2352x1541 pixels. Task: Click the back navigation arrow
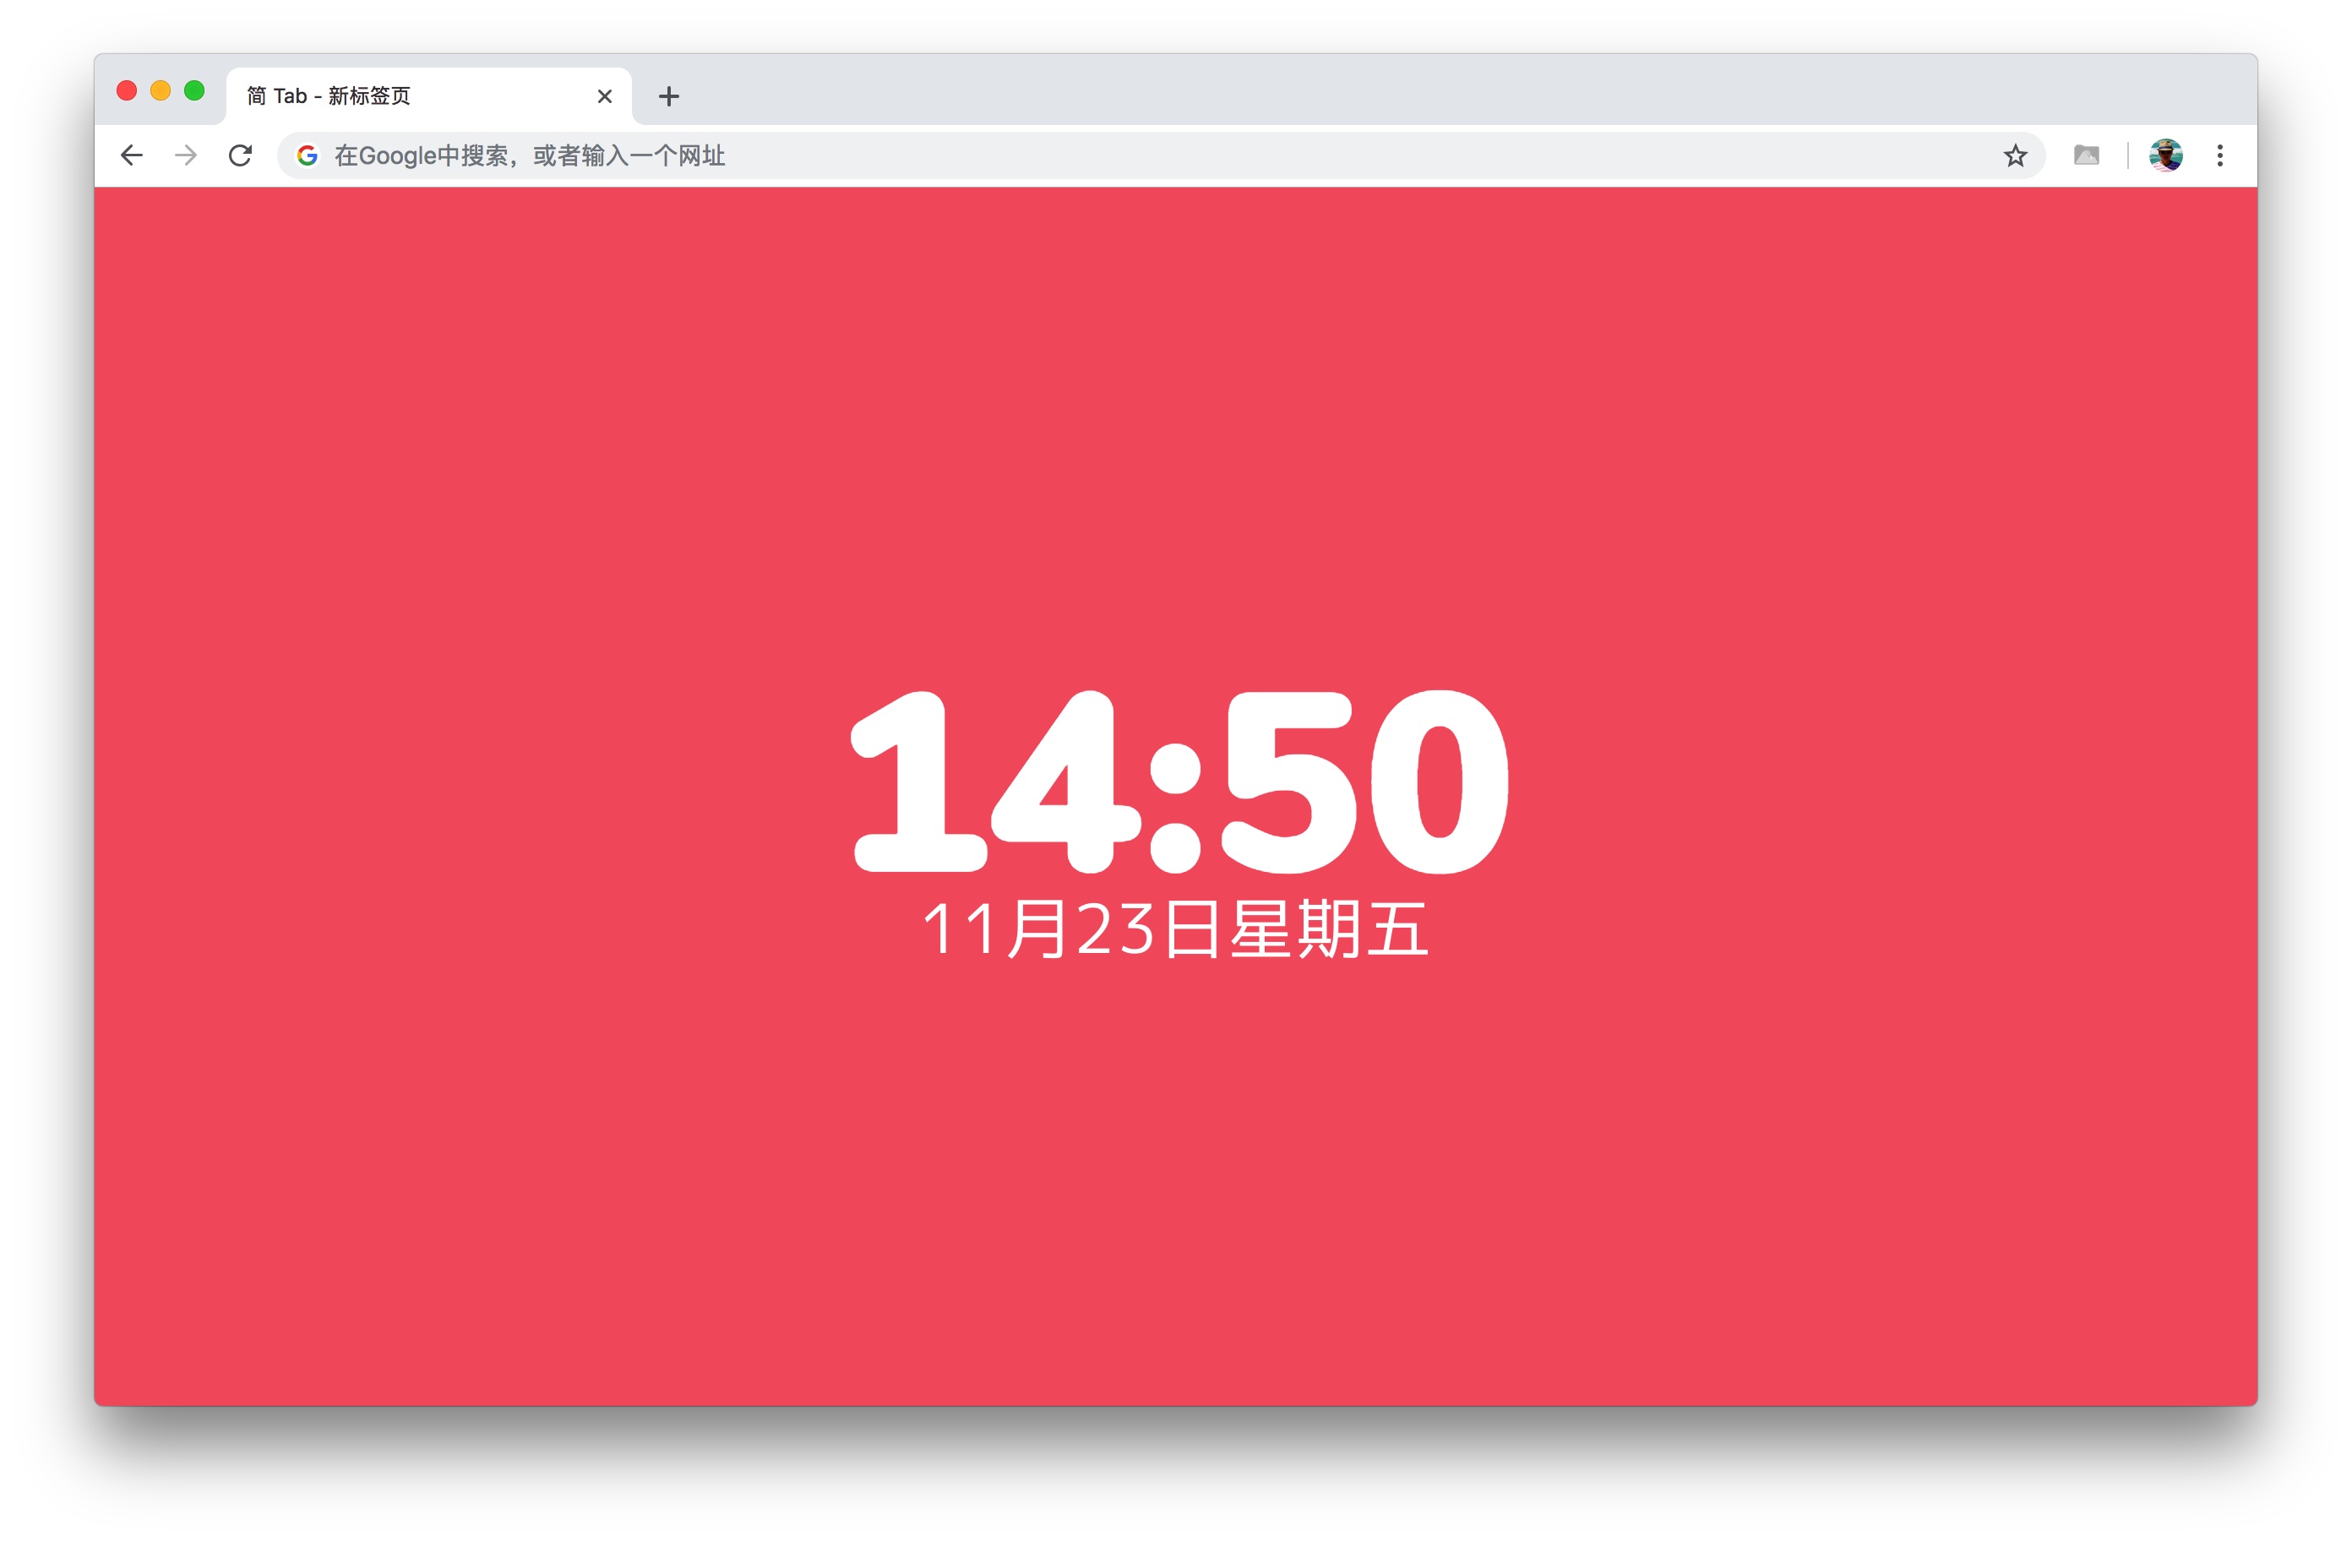pos(134,155)
